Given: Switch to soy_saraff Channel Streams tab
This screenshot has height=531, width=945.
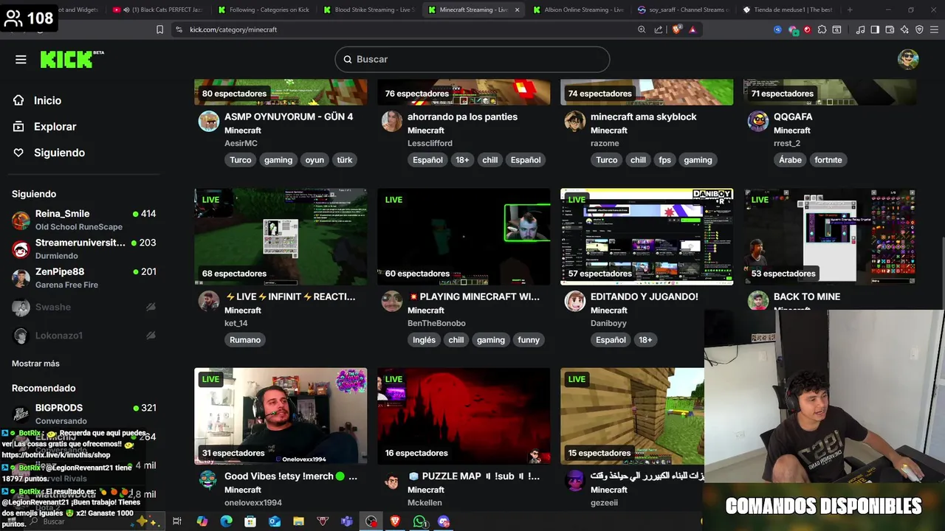Looking at the screenshot, I should pos(683,10).
